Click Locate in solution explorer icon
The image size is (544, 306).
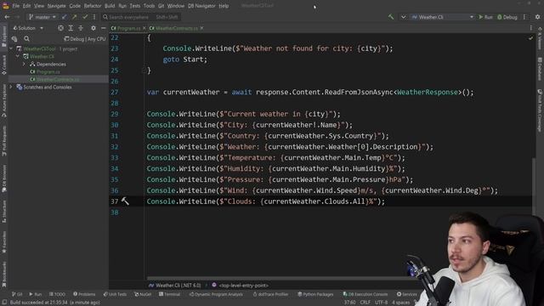pyautogui.click(x=60, y=28)
